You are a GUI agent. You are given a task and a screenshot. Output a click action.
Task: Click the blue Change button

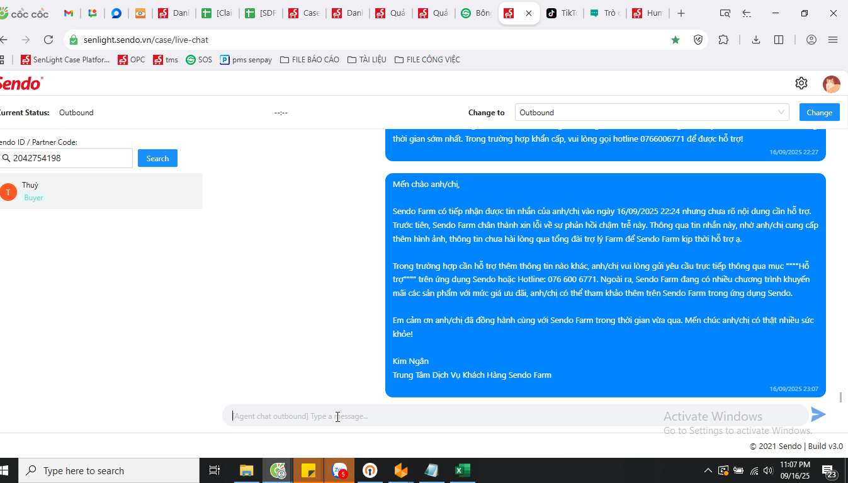tap(819, 112)
